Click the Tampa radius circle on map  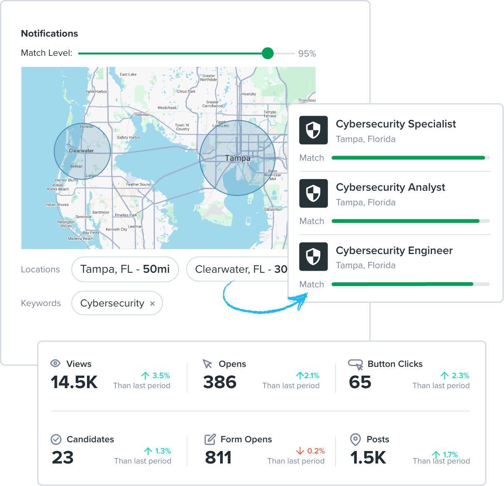point(237,158)
